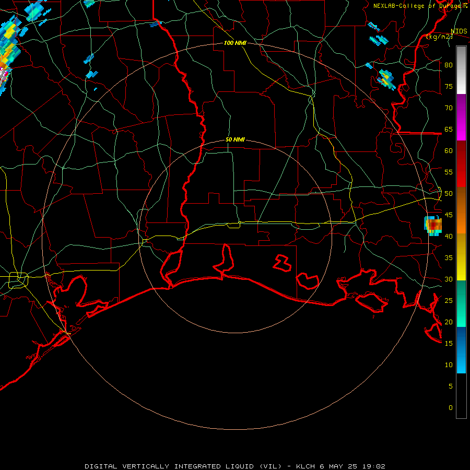Click the scale value '65'
The width and height of the screenshot is (470, 470).
coord(449,130)
